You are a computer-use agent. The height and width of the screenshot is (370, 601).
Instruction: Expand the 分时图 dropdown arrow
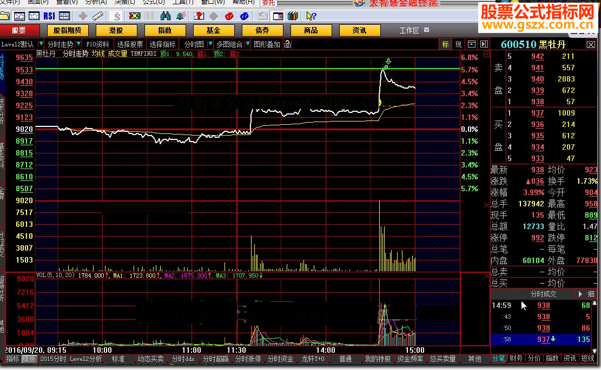pos(210,44)
